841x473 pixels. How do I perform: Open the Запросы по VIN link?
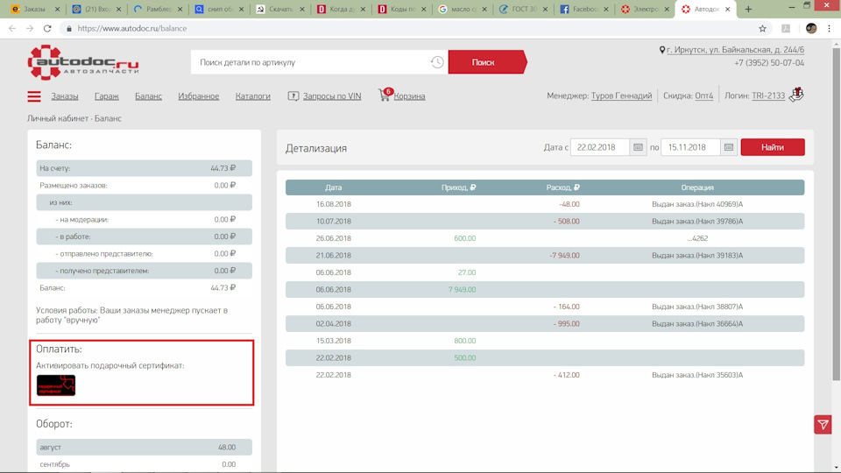point(331,96)
